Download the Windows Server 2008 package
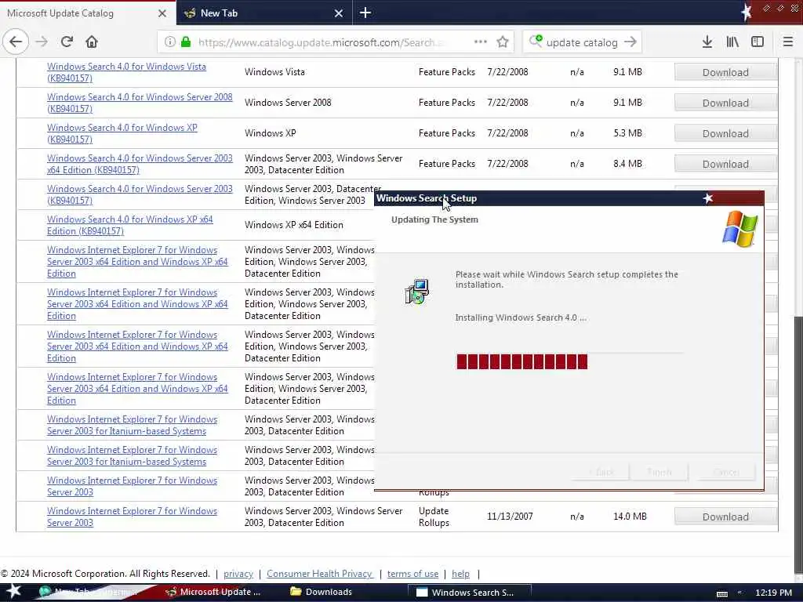Viewport: 803px width, 602px height. pyautogui.click(x=725, y=103)
